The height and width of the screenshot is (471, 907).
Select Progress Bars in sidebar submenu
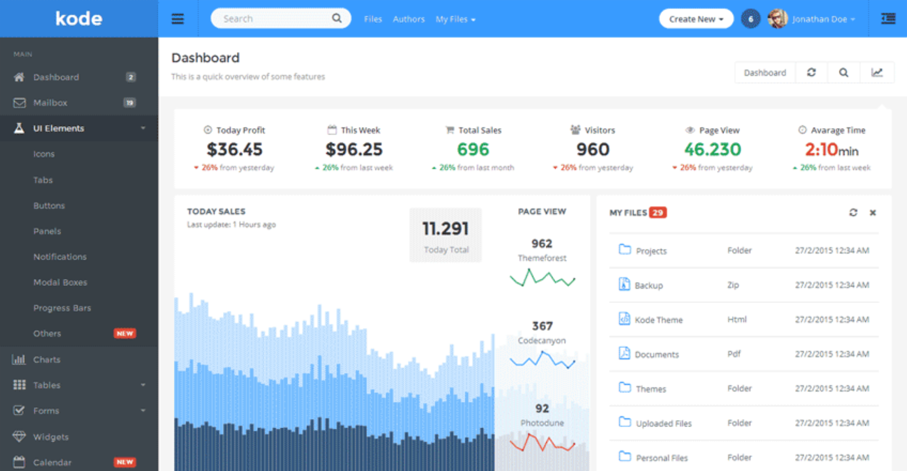(x=62, y=308)
